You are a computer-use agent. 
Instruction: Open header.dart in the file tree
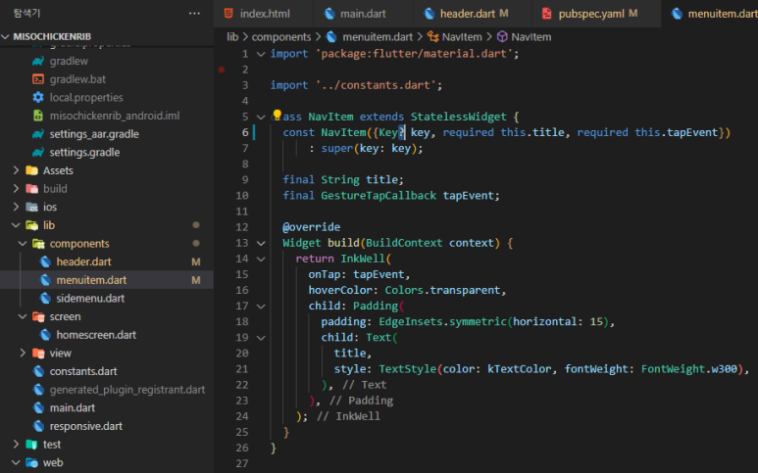(83, 261)
